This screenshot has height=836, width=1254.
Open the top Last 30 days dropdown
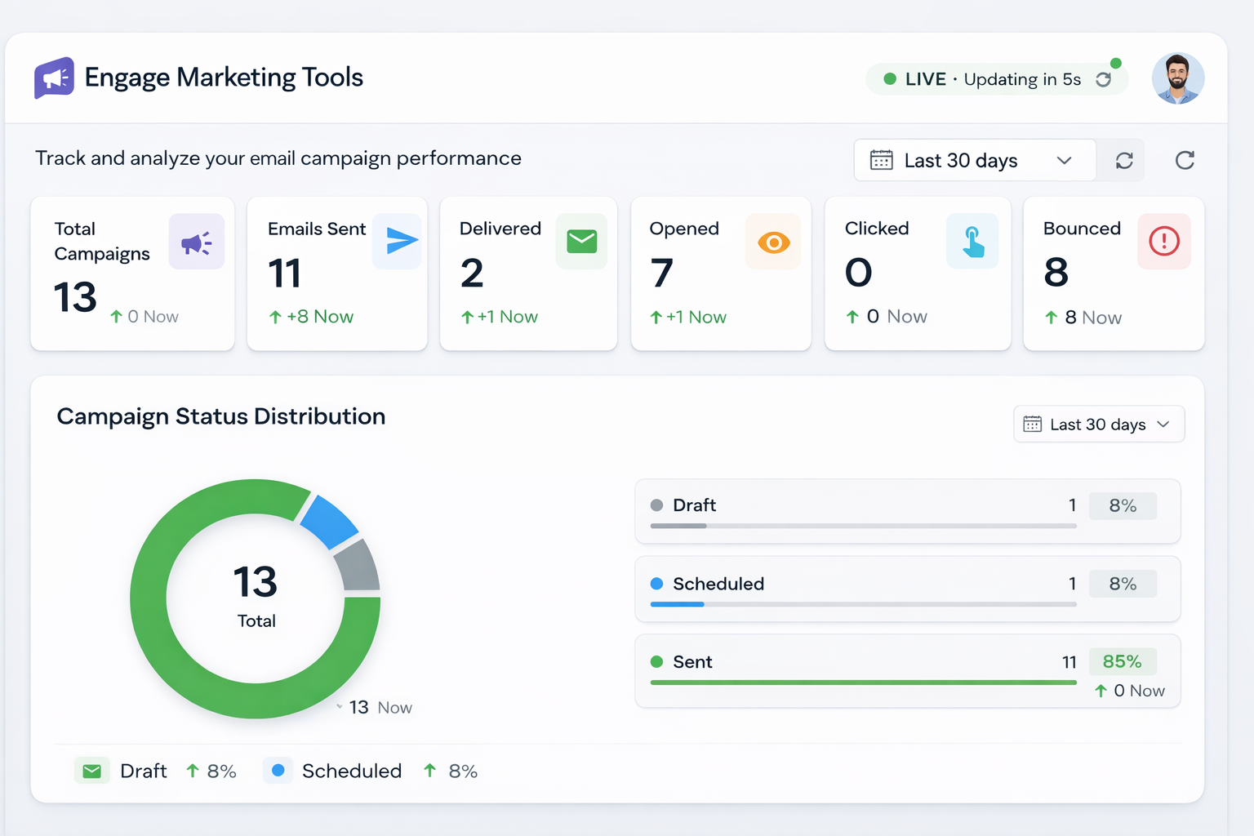[x=975, y=160]
